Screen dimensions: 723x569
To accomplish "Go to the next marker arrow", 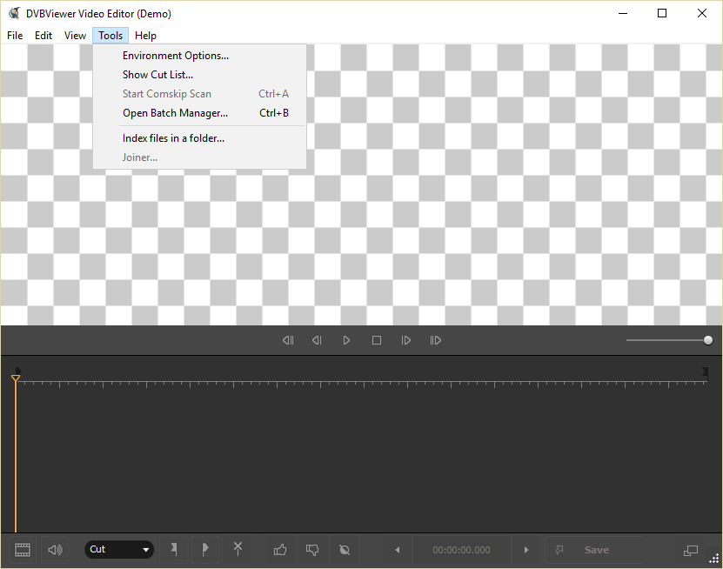I will 526,550.
